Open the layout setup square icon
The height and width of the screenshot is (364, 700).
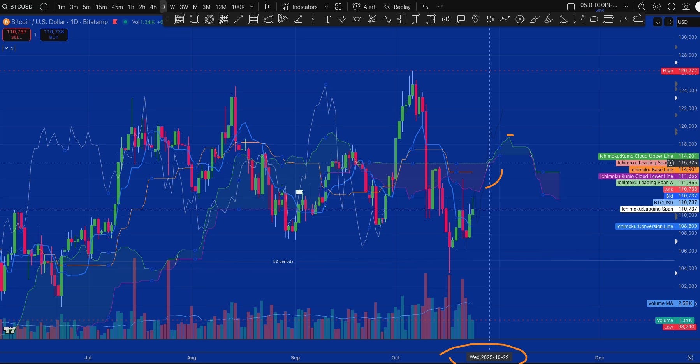(x=571, y=7)
